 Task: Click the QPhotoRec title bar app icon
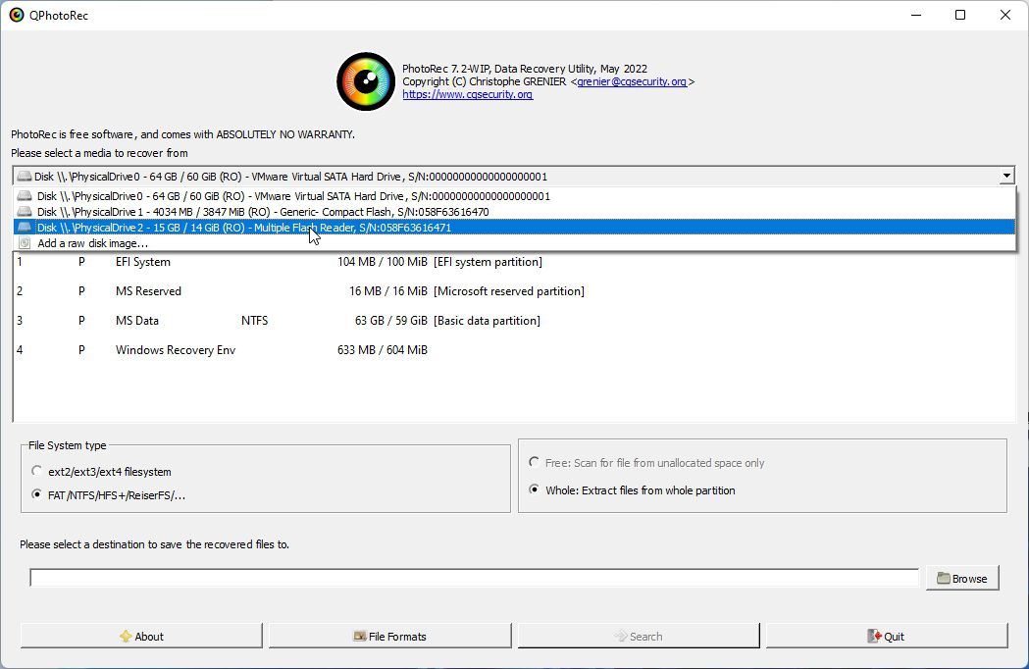[x=17, y=15]
